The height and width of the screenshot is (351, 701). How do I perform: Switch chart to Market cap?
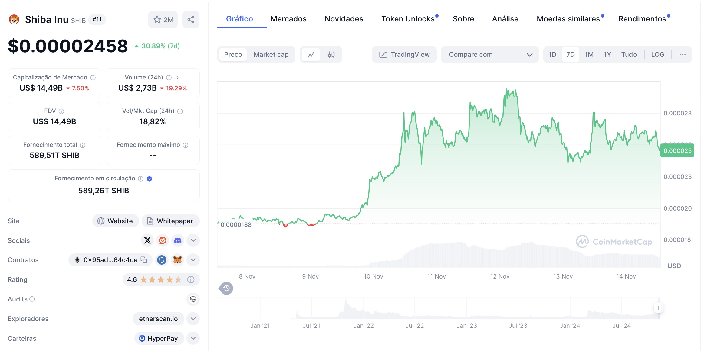(271, 55)
